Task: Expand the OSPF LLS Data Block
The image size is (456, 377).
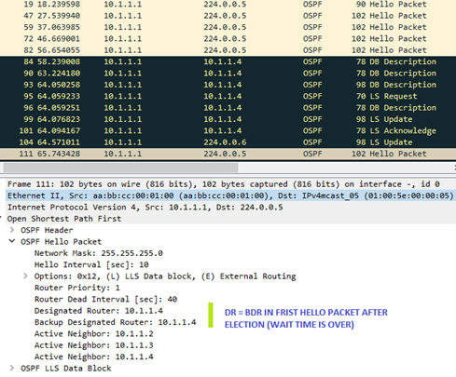Action: pyautogui.click(x=12, y=368)
